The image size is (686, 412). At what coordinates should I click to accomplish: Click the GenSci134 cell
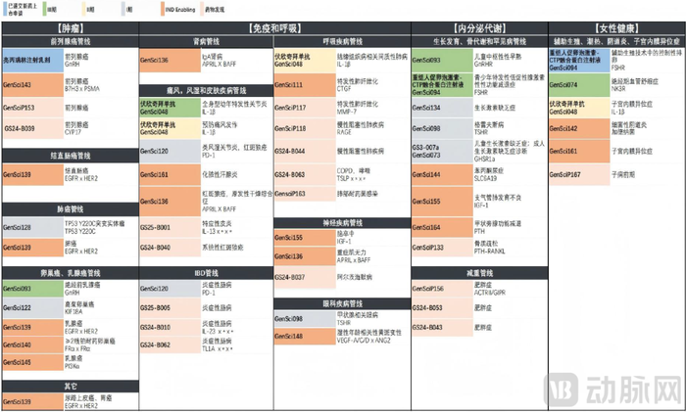point(442,108)
